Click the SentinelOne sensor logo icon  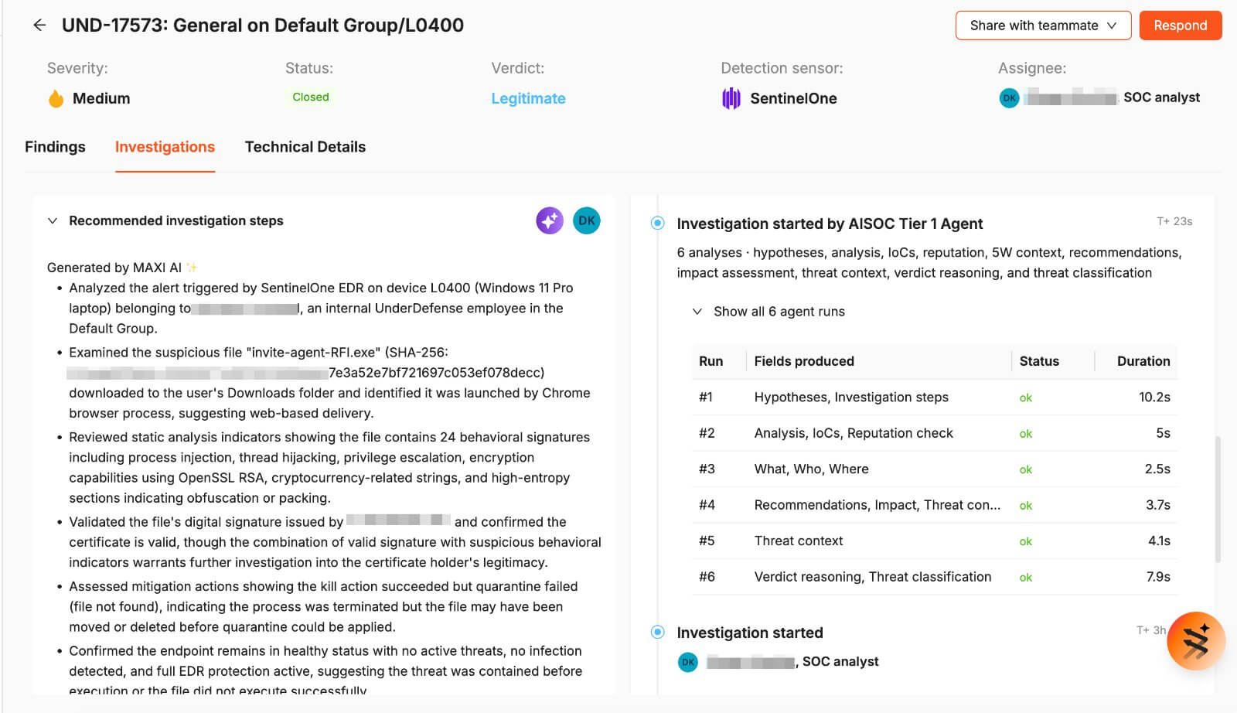731,98
